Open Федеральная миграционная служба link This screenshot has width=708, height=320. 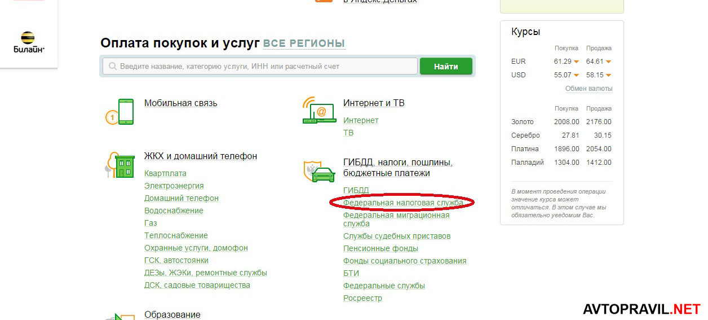coord(396,219)
